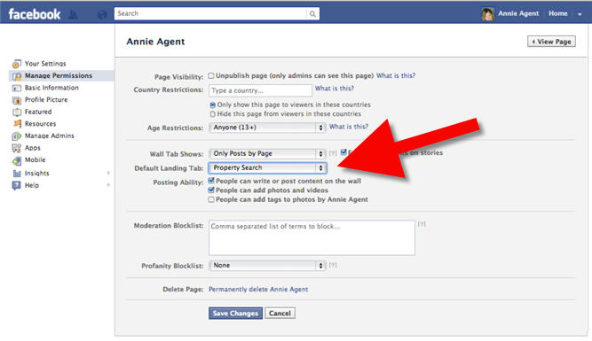This screenshot has height=341, width=592.
Task: Open Manage Admins section
Action: coord(50,136)
